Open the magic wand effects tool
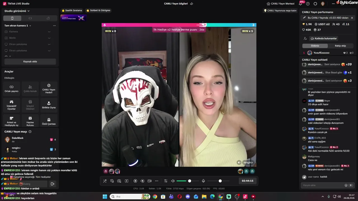The width and height of the screenshot is (358, 201). [105, 181]
